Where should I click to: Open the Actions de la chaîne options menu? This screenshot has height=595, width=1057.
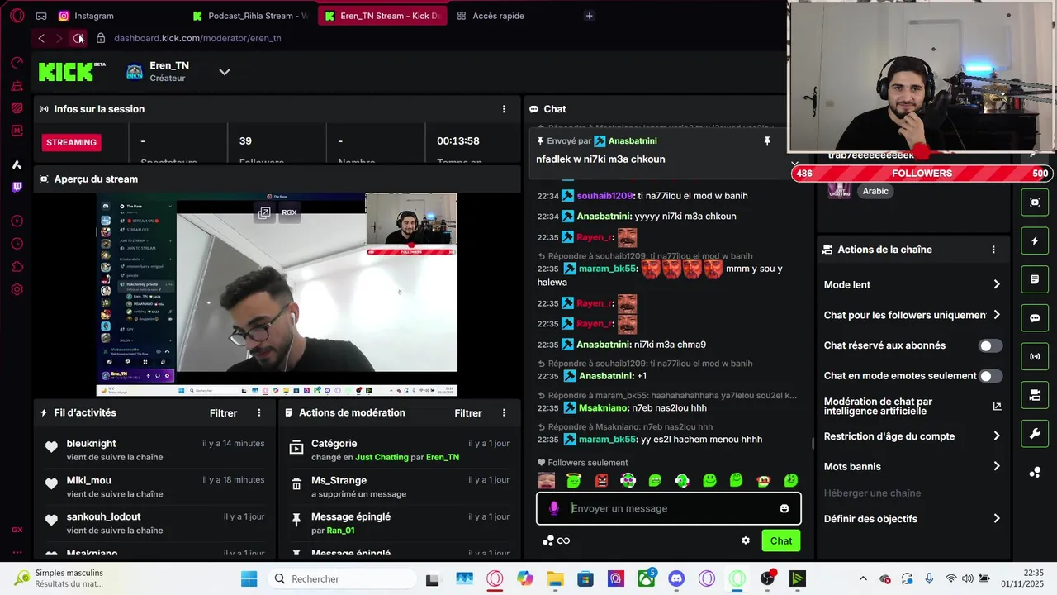click(x=993, y=250)
